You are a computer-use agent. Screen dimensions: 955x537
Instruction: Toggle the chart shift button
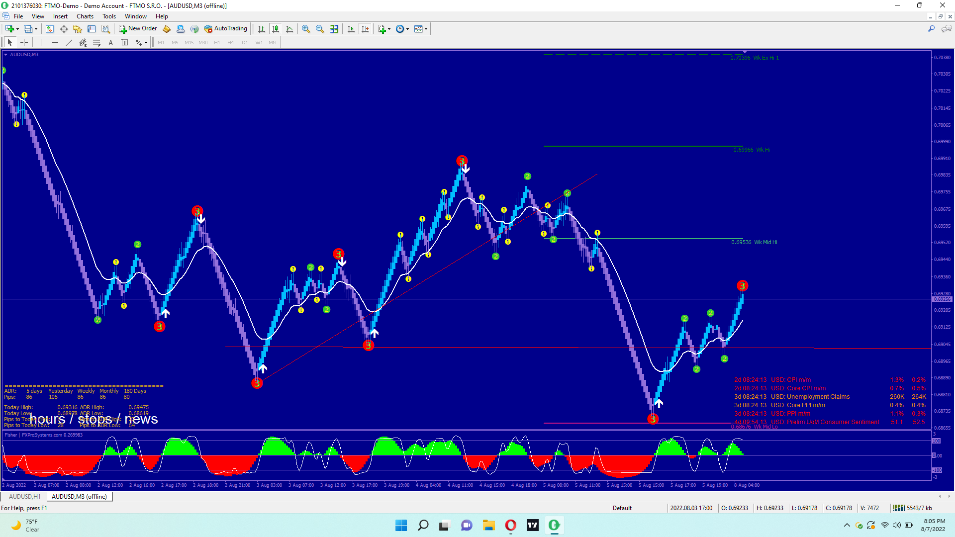[x=365, y=29]
